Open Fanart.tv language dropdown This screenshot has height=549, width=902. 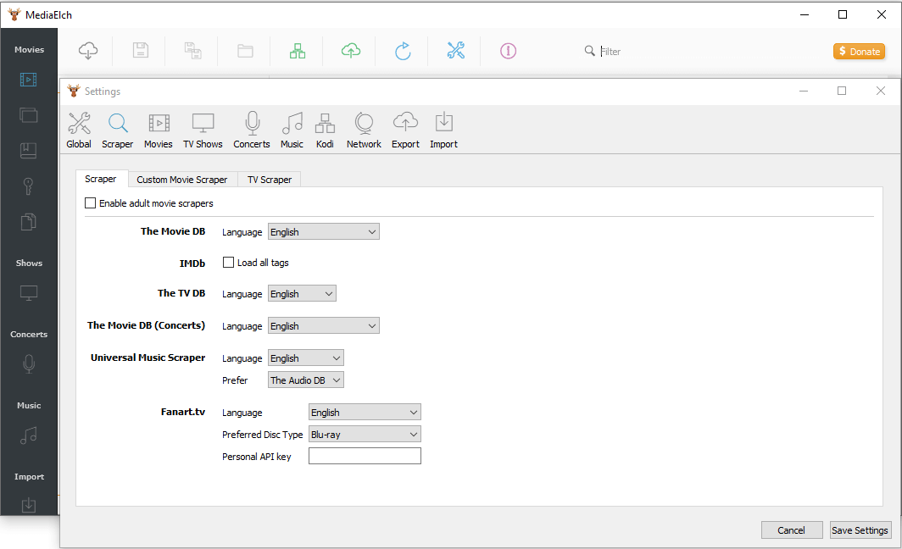(365, 413)
